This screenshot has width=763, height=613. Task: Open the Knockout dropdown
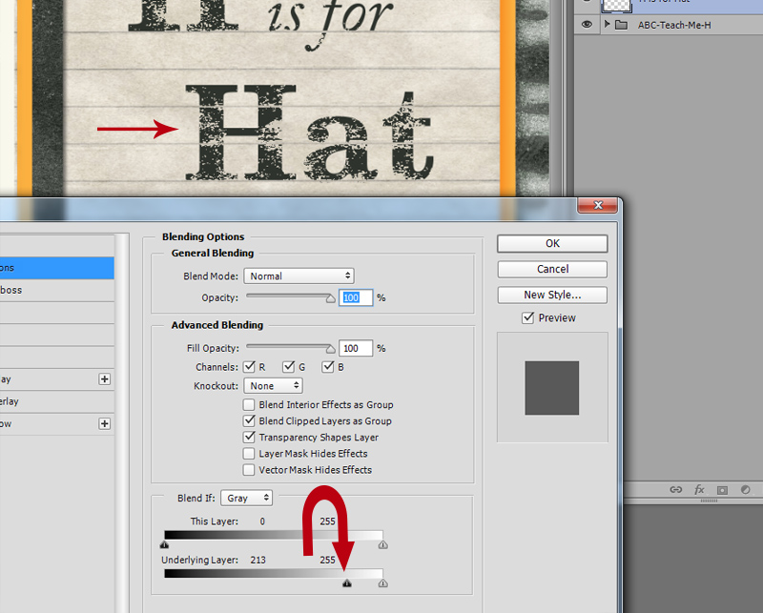click(273, 386)
